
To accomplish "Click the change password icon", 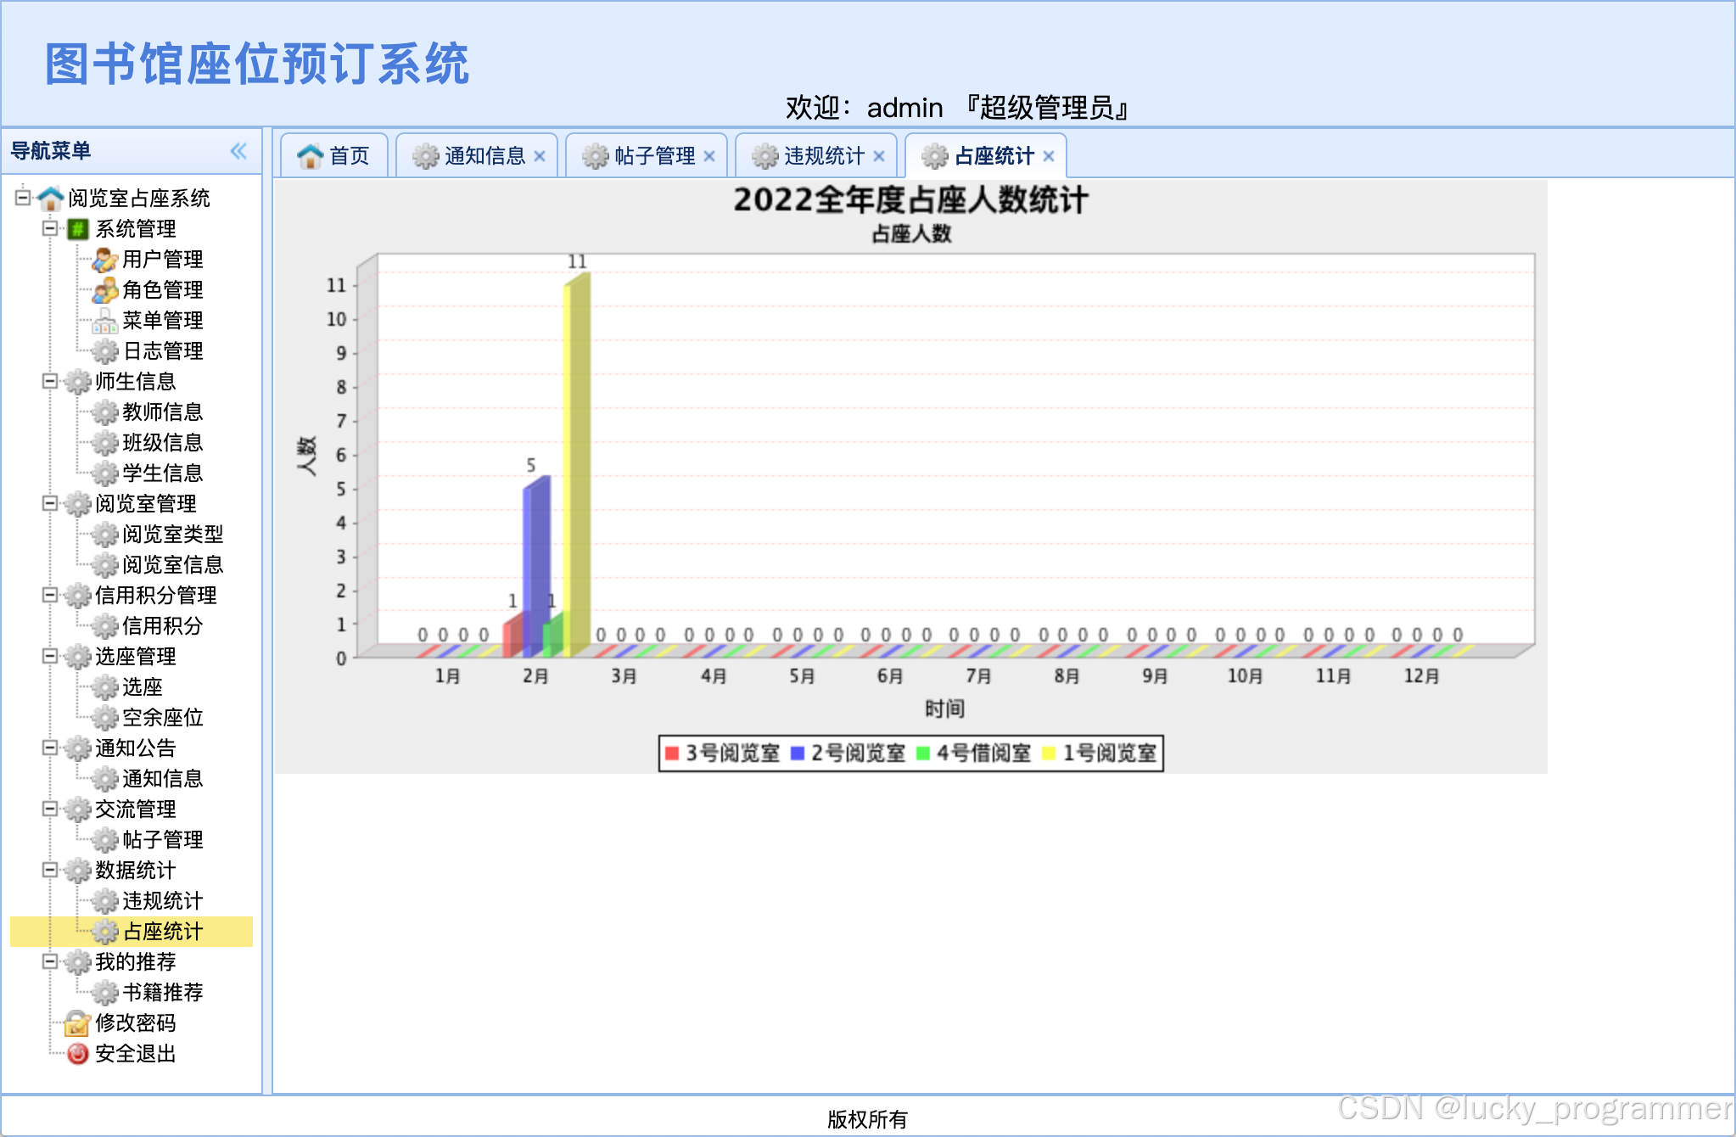I will click(x=77, y=1023).
